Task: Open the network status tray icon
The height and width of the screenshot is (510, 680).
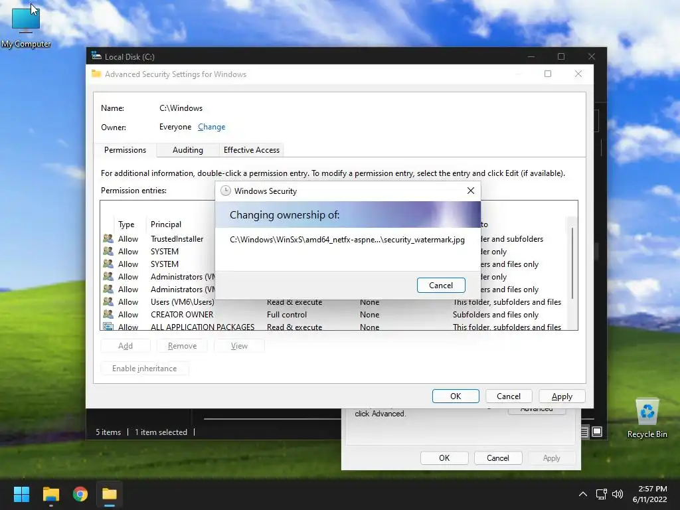Action: coord(602,494)
